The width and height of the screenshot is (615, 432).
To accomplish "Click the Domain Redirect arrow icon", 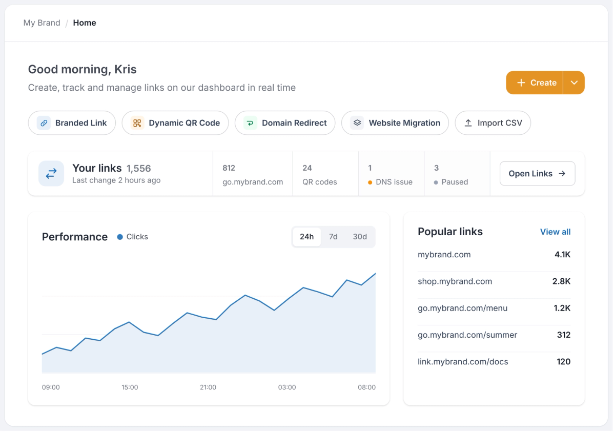I will point(250,123).
